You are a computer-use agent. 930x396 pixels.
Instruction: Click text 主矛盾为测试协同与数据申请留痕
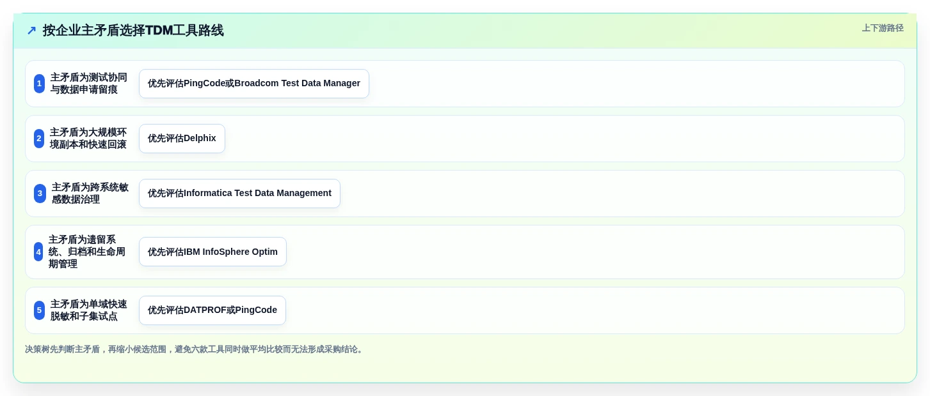(x=89, y=84)
